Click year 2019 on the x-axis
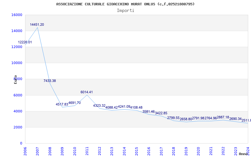251x157 pixels. click(186, 151)
